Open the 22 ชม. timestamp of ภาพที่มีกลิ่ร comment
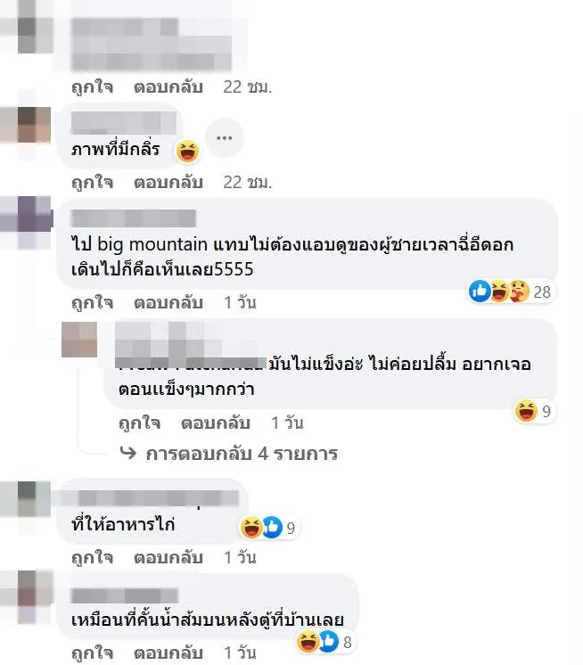Image resolution: width=583 pixels, height=665 pixels. 247,182
